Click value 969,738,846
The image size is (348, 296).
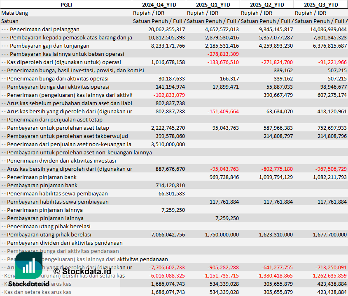[224, 177]
